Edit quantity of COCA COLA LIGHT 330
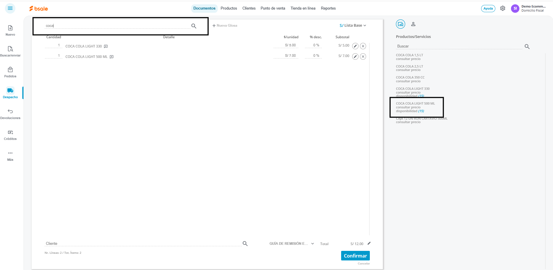Image resolution: width=553 pixels, height=270 pixels. pyautogui.click(x=53, y=45)
